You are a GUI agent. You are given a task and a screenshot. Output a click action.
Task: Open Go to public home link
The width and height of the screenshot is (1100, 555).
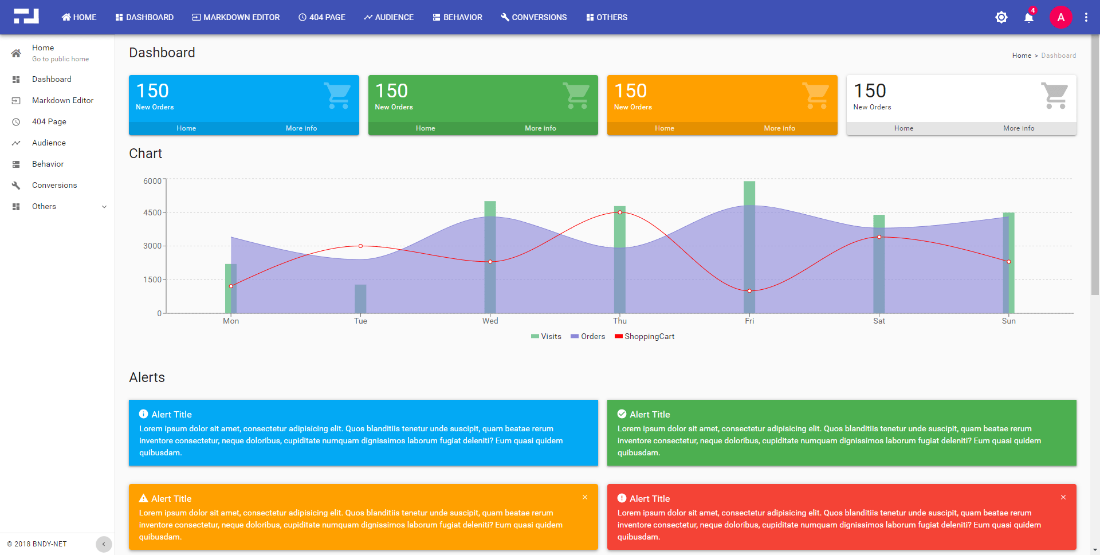[60, 59]
